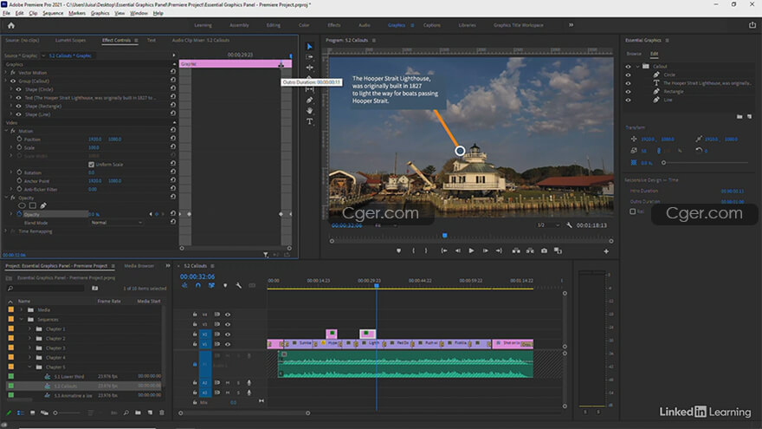The image size is (762, 429).
Task: Toggle timeline snap magnet
Action: coord(198,285)
